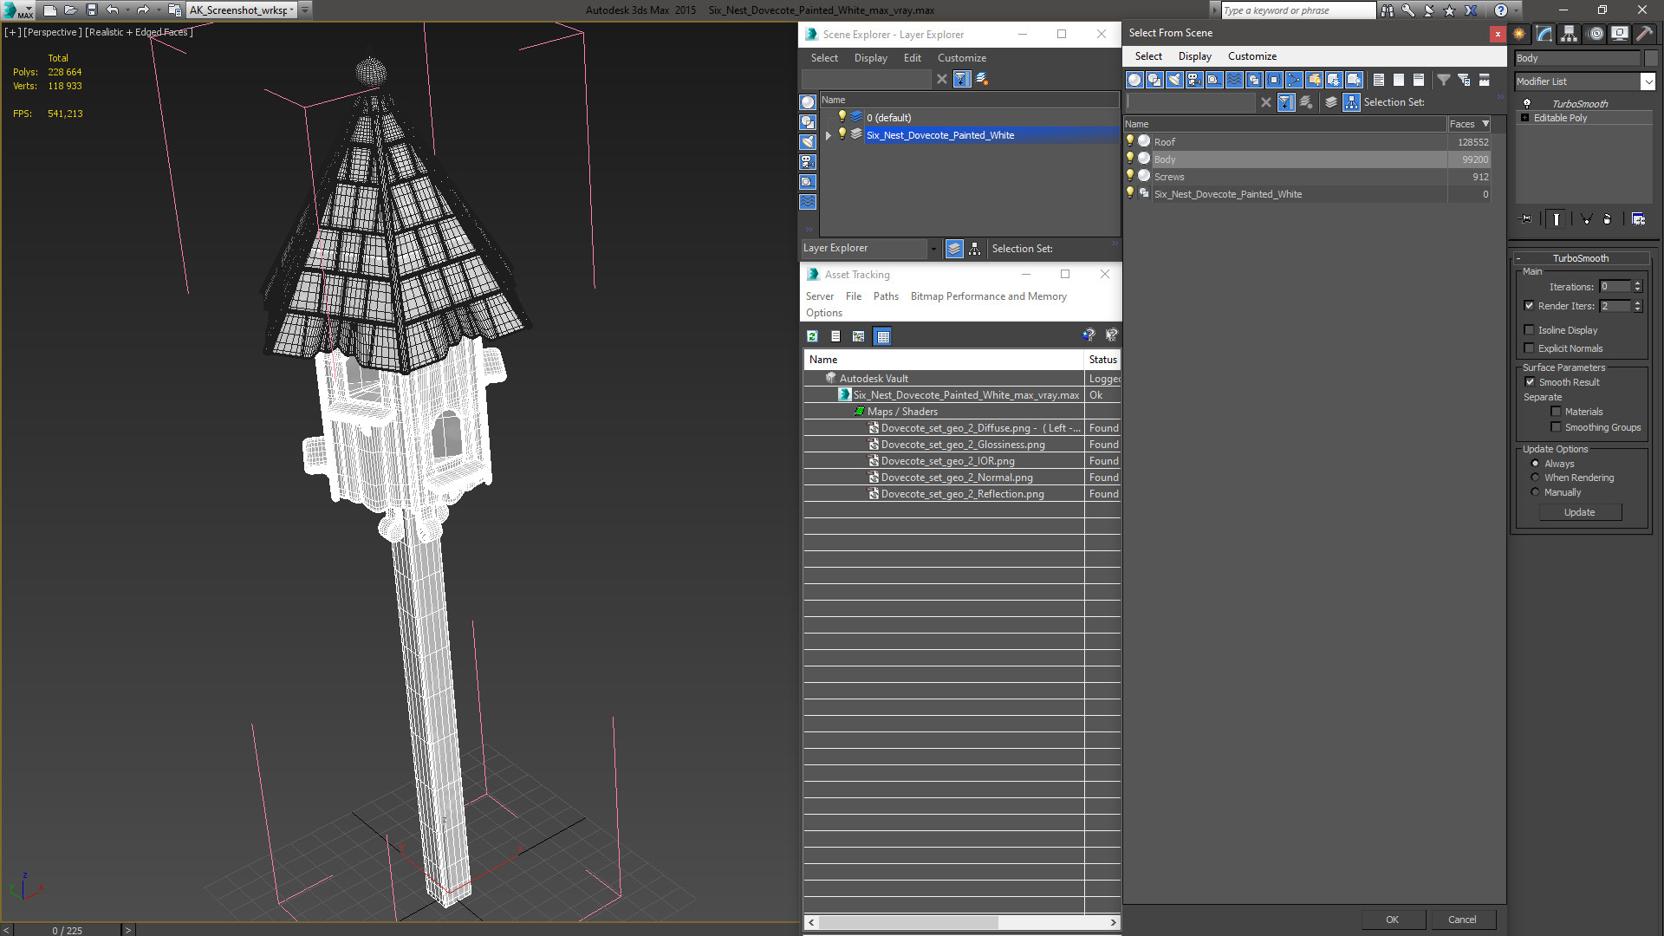Click Remove modifier trash icon
Viewport: 1664px width, 936px height.
pos(1607,219)
